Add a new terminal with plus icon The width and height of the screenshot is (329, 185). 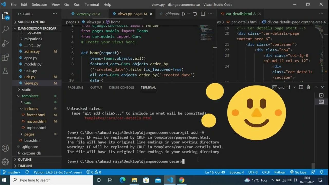point(289,87)
